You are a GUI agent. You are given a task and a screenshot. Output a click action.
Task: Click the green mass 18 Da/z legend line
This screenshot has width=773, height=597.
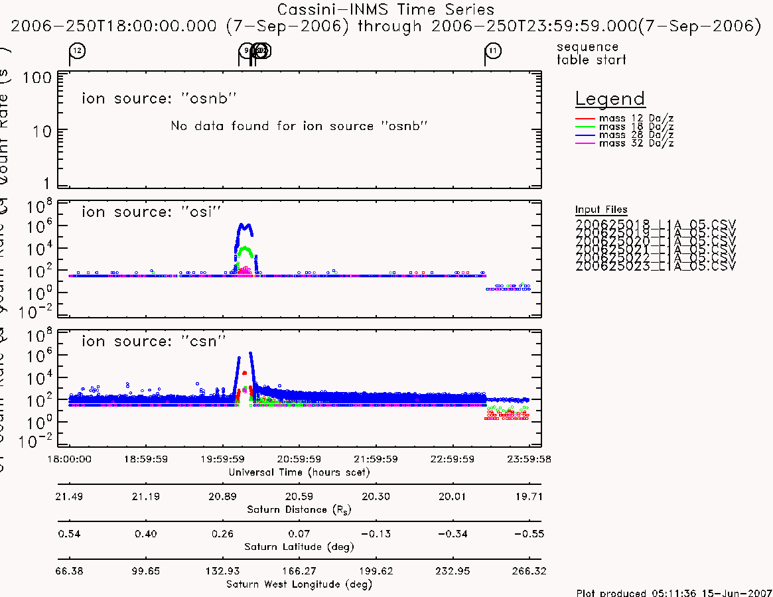(585, 127)
